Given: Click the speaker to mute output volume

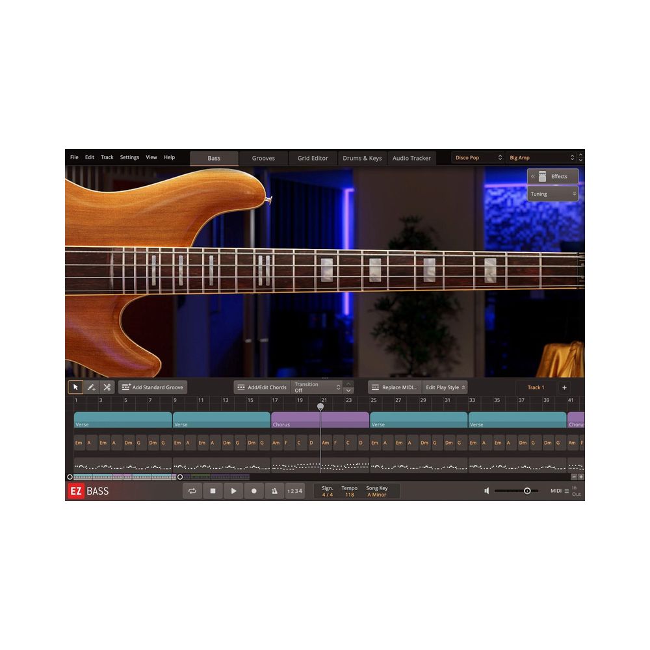Looking at the screenshot, I should 486,491.
